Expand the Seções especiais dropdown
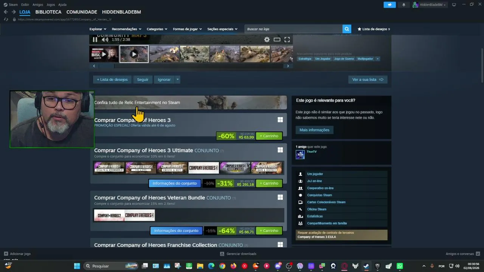484x272 pixels. pyautogui.click(x=222, y=29)
